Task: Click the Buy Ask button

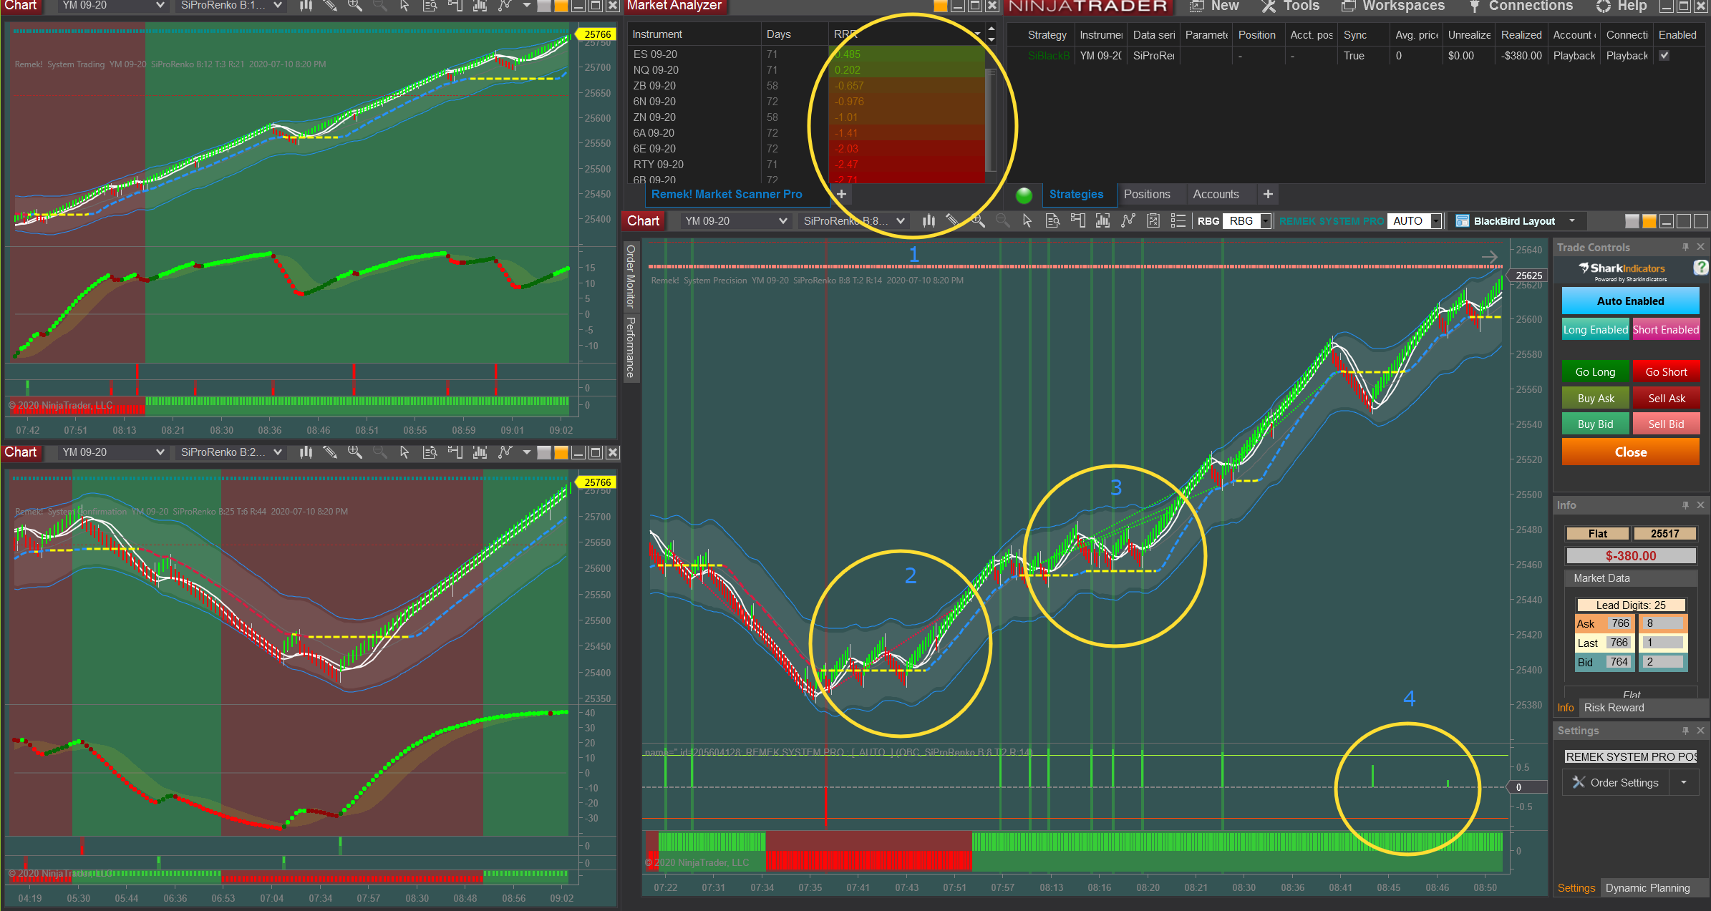Action: [x=1595, y=399]
